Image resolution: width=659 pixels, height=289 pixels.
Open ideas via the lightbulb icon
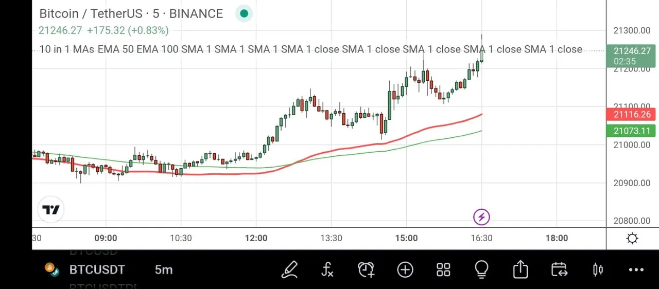coord(481,269)
